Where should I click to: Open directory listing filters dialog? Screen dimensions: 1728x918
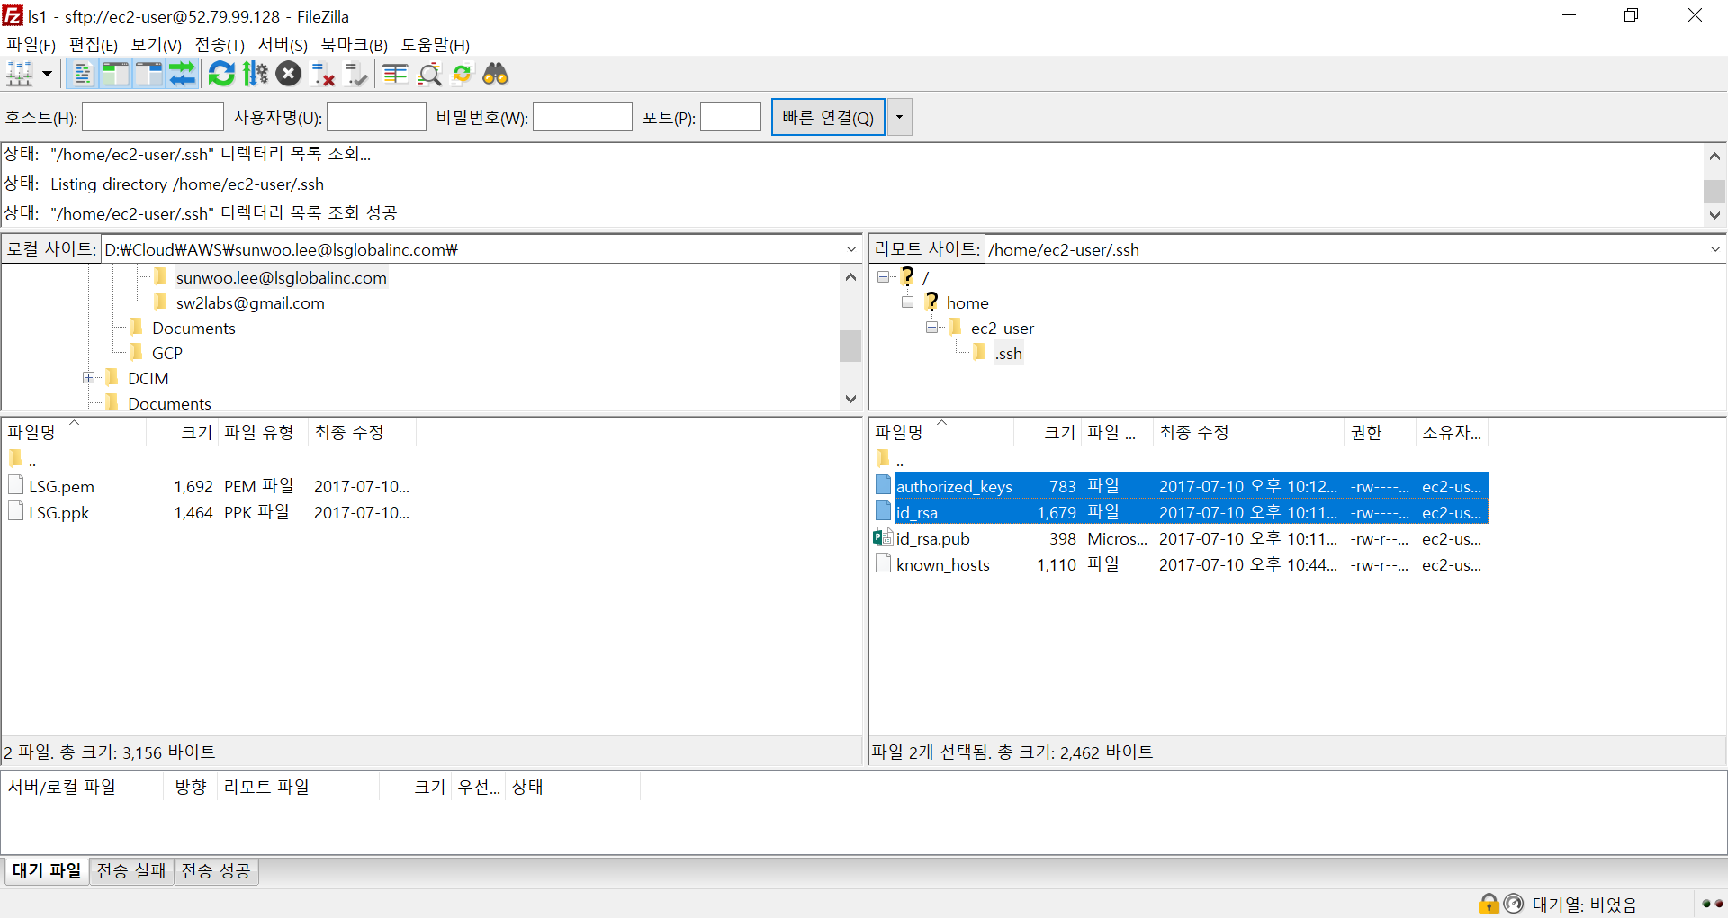[x=396, y=74]
